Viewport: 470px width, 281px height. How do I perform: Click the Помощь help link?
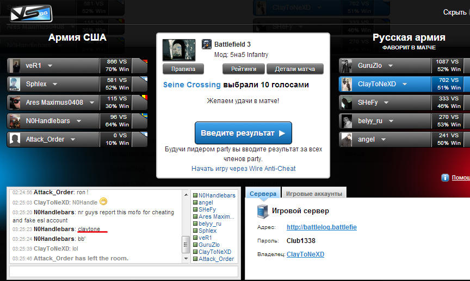pos(461,177)
